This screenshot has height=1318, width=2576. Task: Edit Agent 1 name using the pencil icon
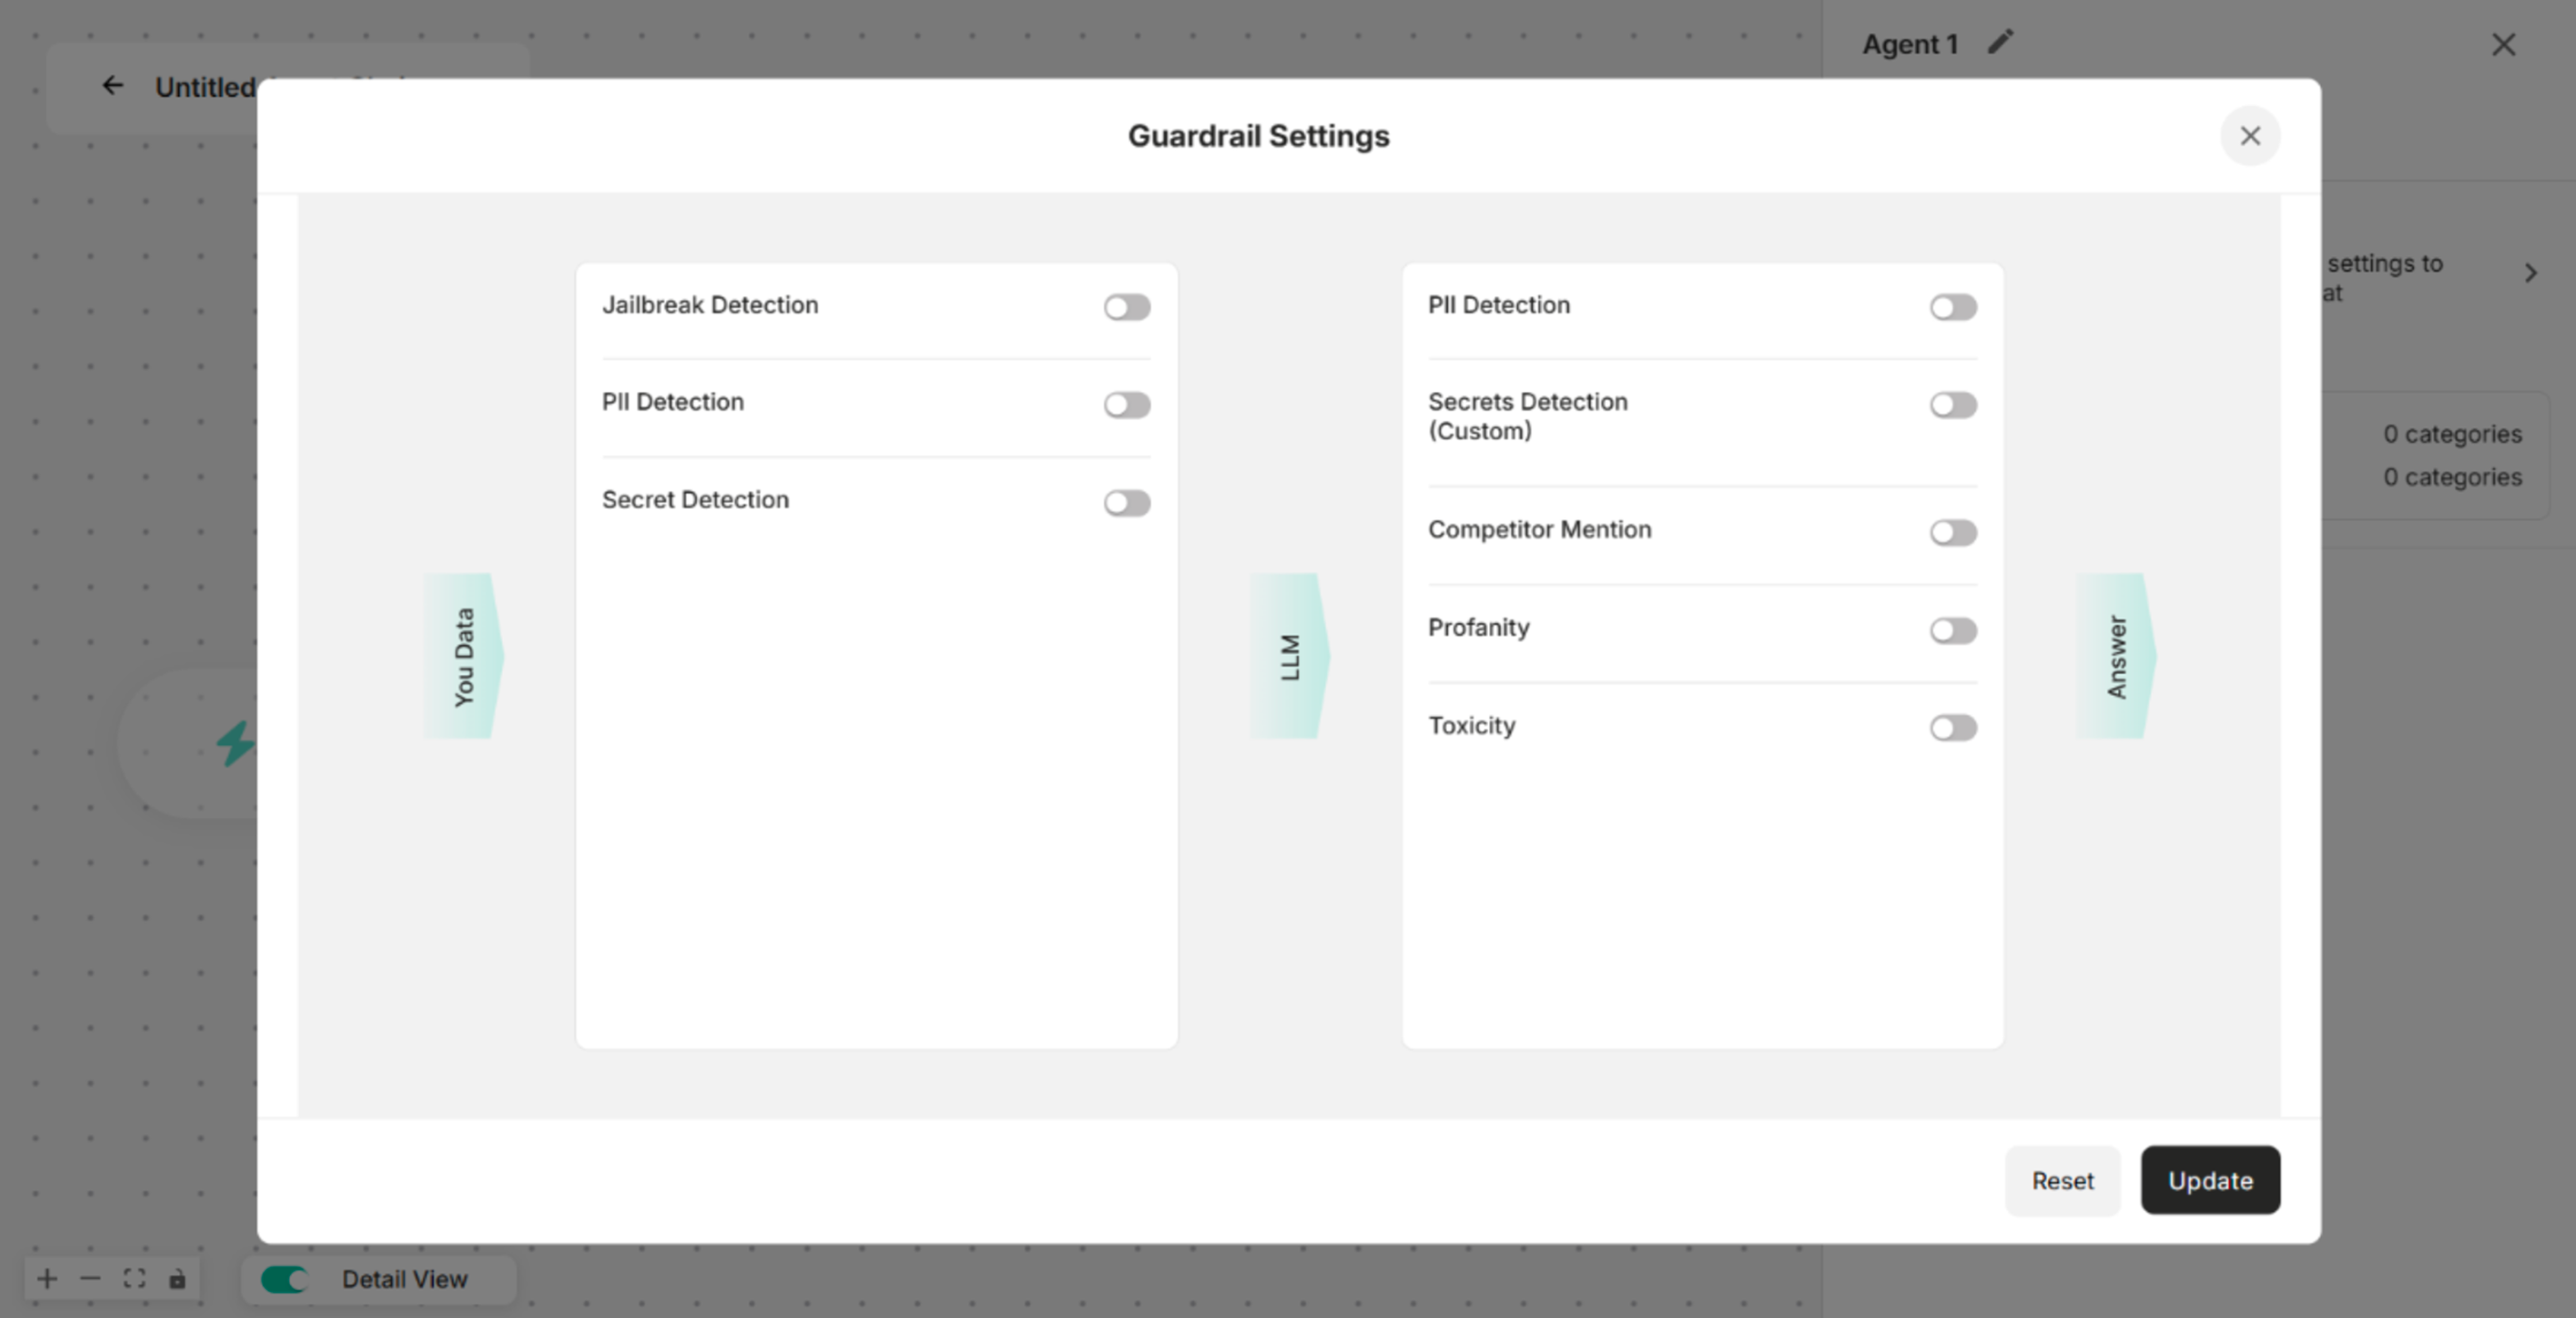coord(2000,42)
